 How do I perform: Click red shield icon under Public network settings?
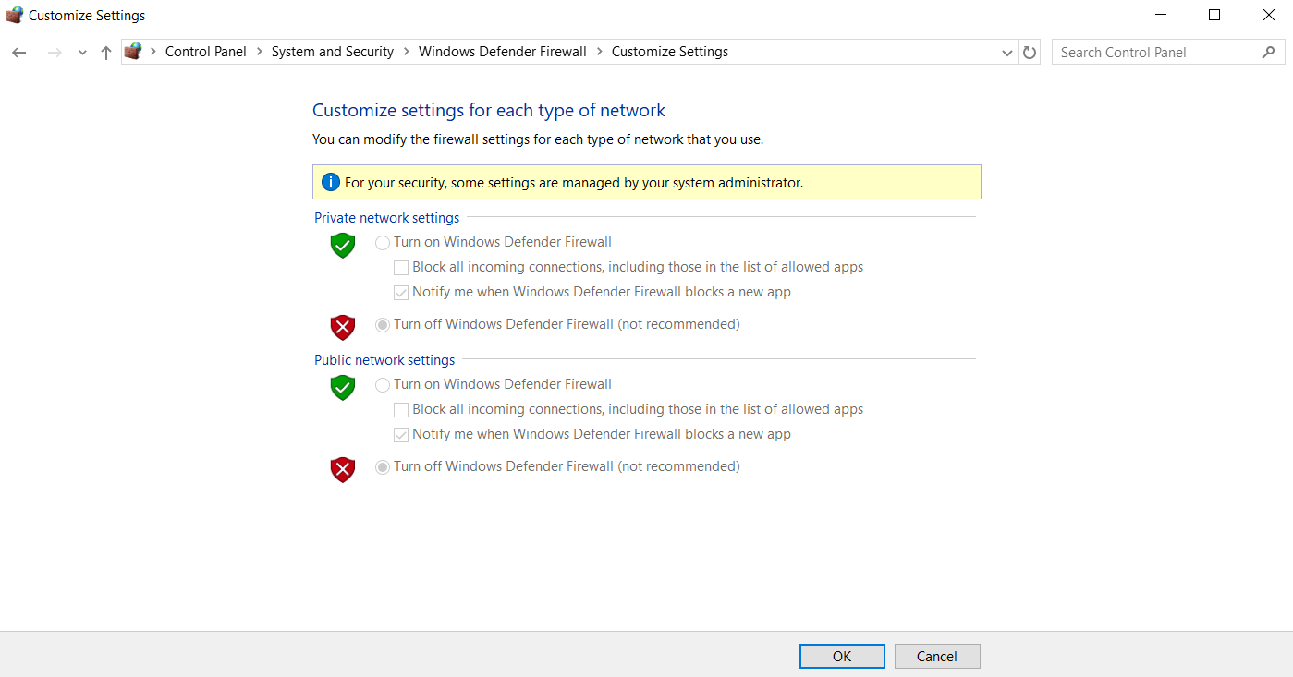click(343, 469)
